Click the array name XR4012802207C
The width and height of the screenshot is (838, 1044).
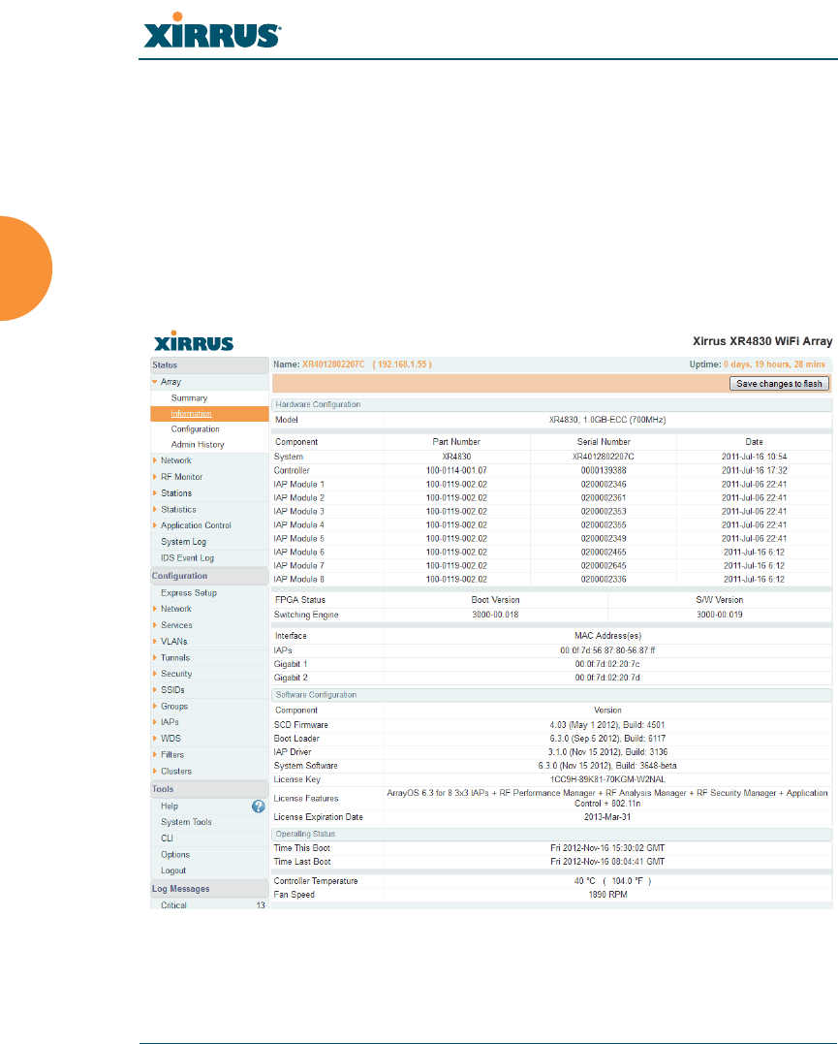point(333,364)
